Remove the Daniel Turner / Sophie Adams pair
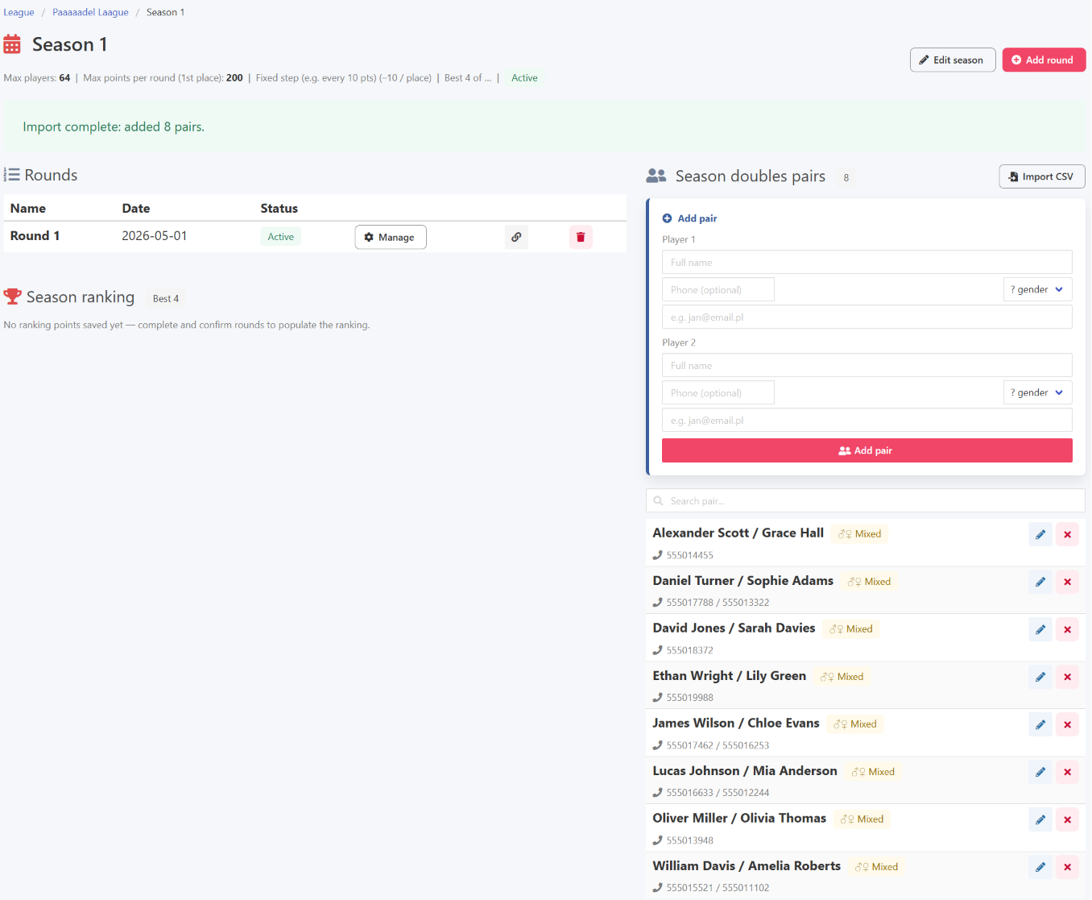This screenshot has height=900, width=1092. (x=1067, y=582)
